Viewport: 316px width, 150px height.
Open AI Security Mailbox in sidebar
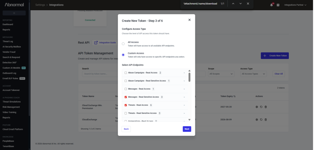(x=12, y=47)
